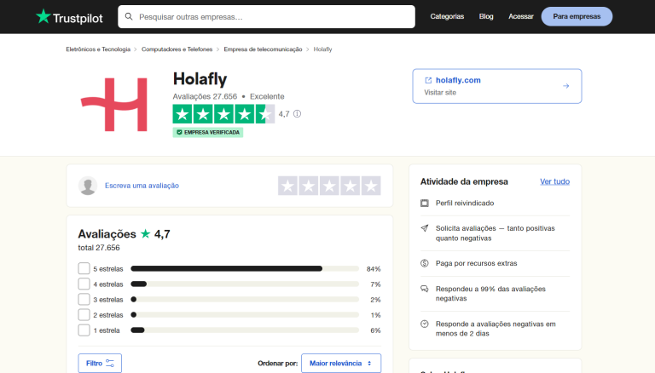The image size is (655, 373).
Task: Click the green TrustScore star rating image
Action: click(223, 114)
